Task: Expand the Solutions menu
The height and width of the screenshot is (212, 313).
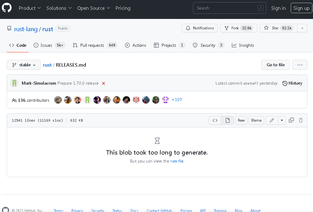Action: coord(59,8)
